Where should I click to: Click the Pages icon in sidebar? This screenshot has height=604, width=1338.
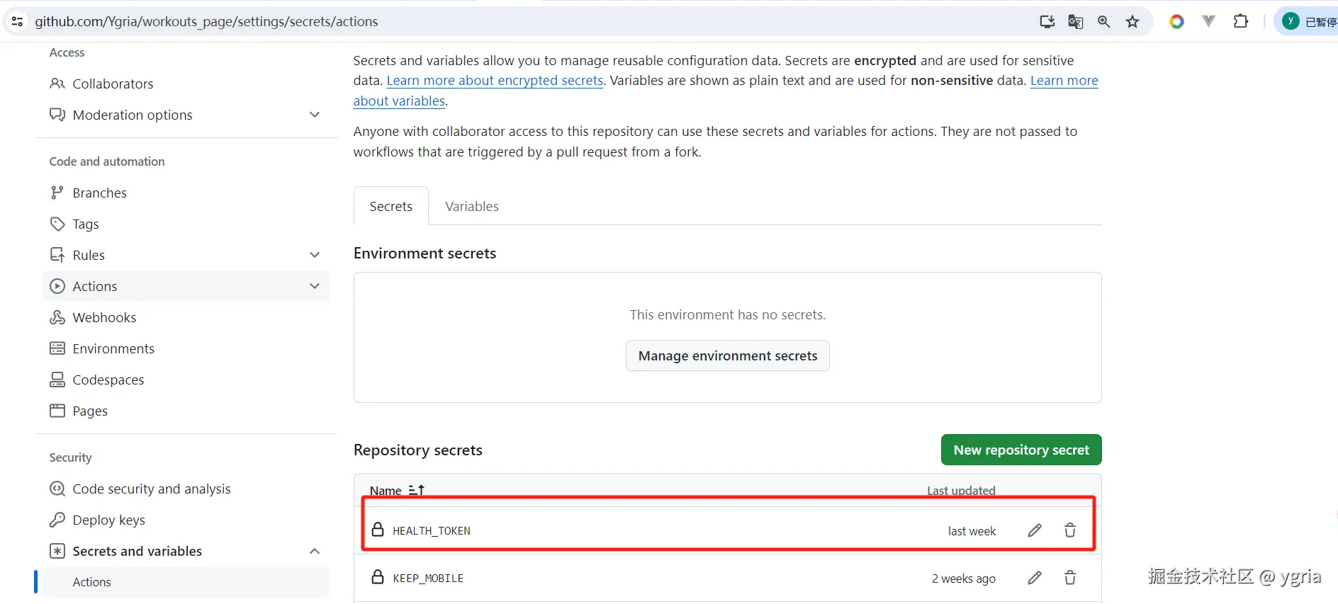coord(57,411)
